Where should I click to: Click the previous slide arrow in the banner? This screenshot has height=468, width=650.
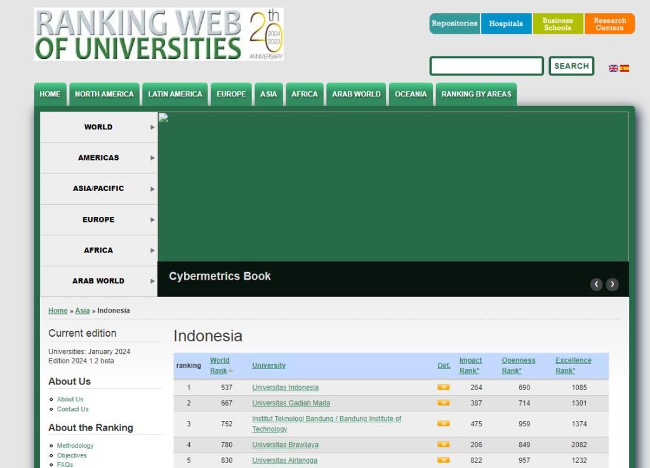click(x=596, y=284)
